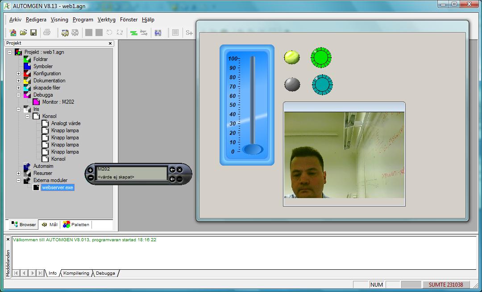Click the Print toolbar icon

tap(47, 32)
